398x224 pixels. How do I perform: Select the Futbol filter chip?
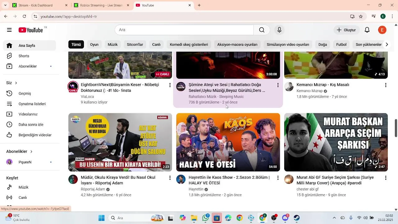point(341,44)
